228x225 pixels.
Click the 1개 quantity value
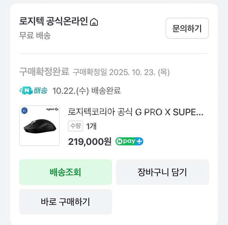tap(91, 126)
